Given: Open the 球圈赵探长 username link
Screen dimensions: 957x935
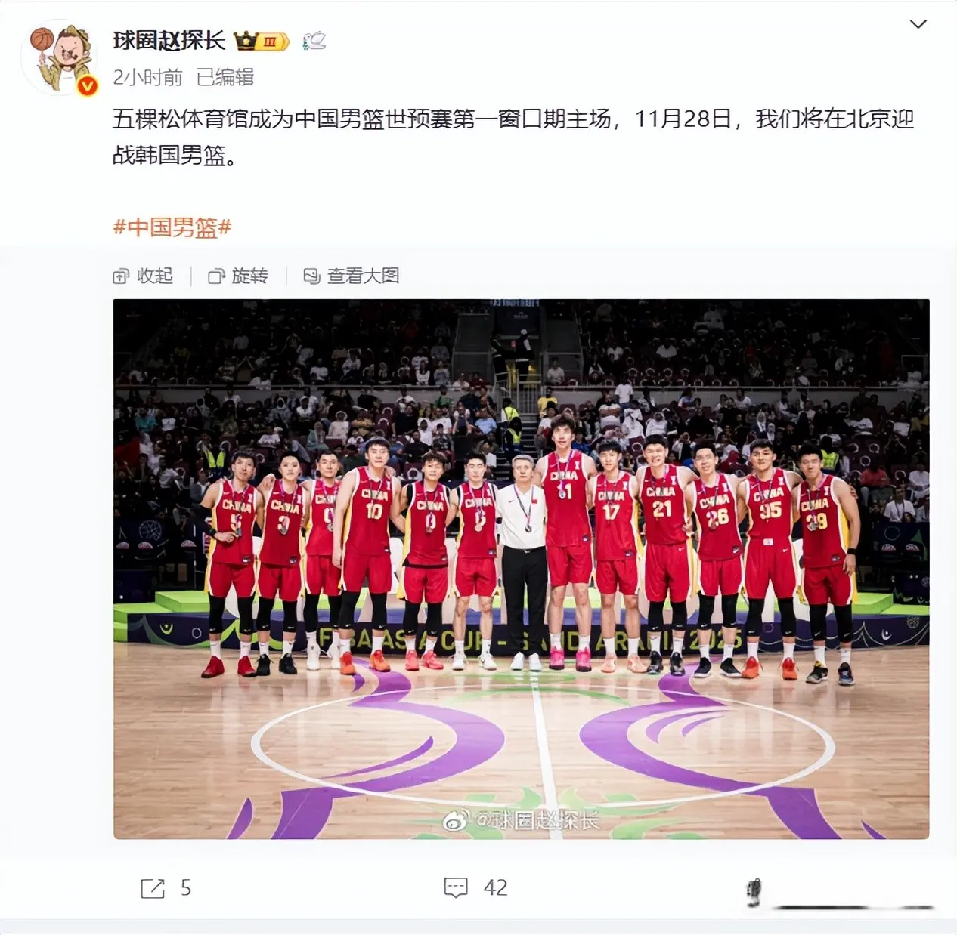Looking at the screenshot, I should coord(169,40).
